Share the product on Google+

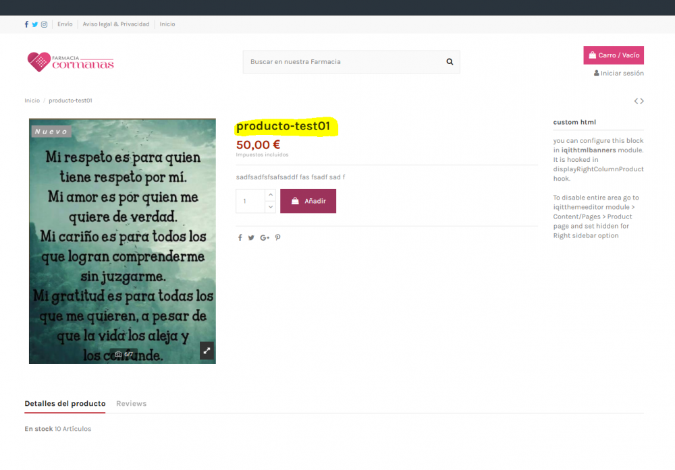pyautogui.click(x=264, y=237)
